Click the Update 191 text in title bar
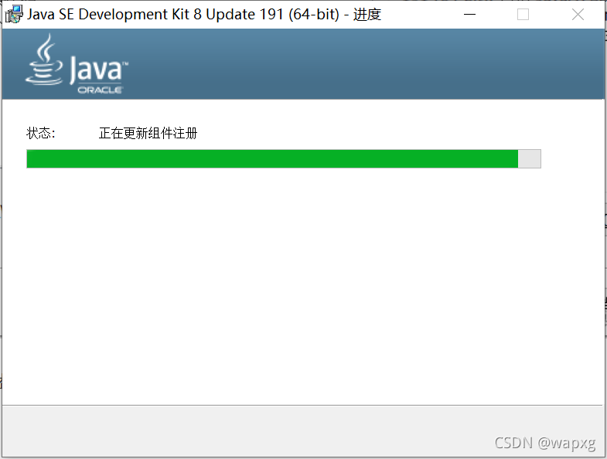 point(244,15)
